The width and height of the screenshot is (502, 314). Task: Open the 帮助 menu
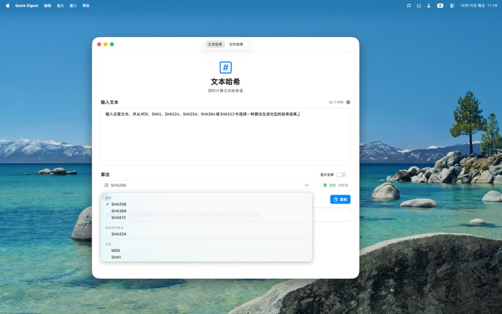[x=86, y=6]
